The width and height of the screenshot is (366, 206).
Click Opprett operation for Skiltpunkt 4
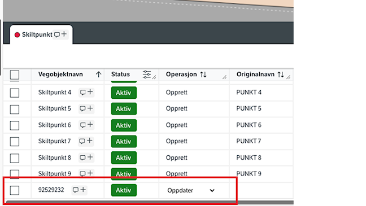pyautogui.click(x=176, y=93)
